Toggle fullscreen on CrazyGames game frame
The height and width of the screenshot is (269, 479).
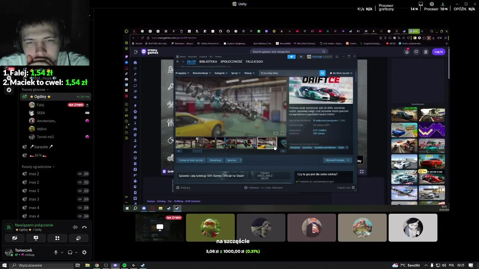tap(362, 171)
